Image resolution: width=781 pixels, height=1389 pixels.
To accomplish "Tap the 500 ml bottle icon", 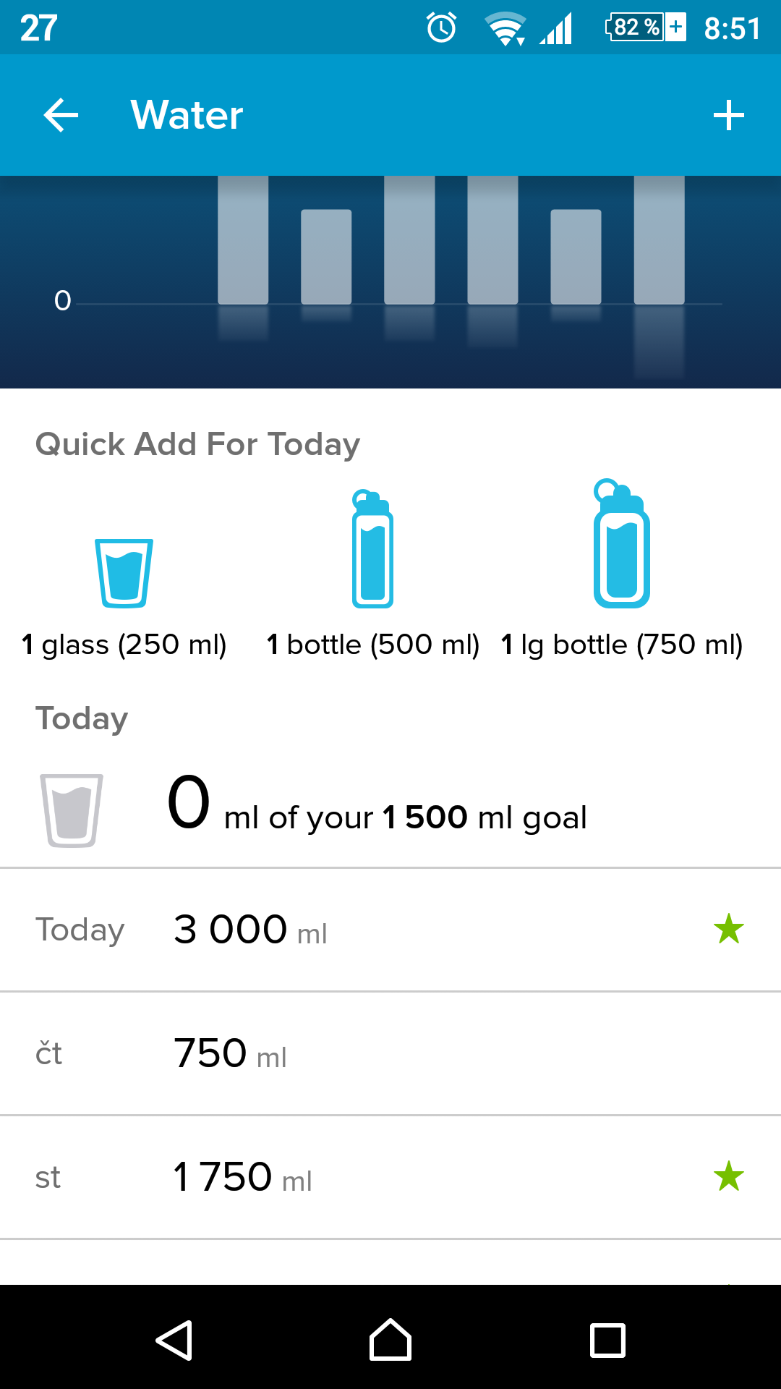I will pyautogui.click(x=372, y=549).
